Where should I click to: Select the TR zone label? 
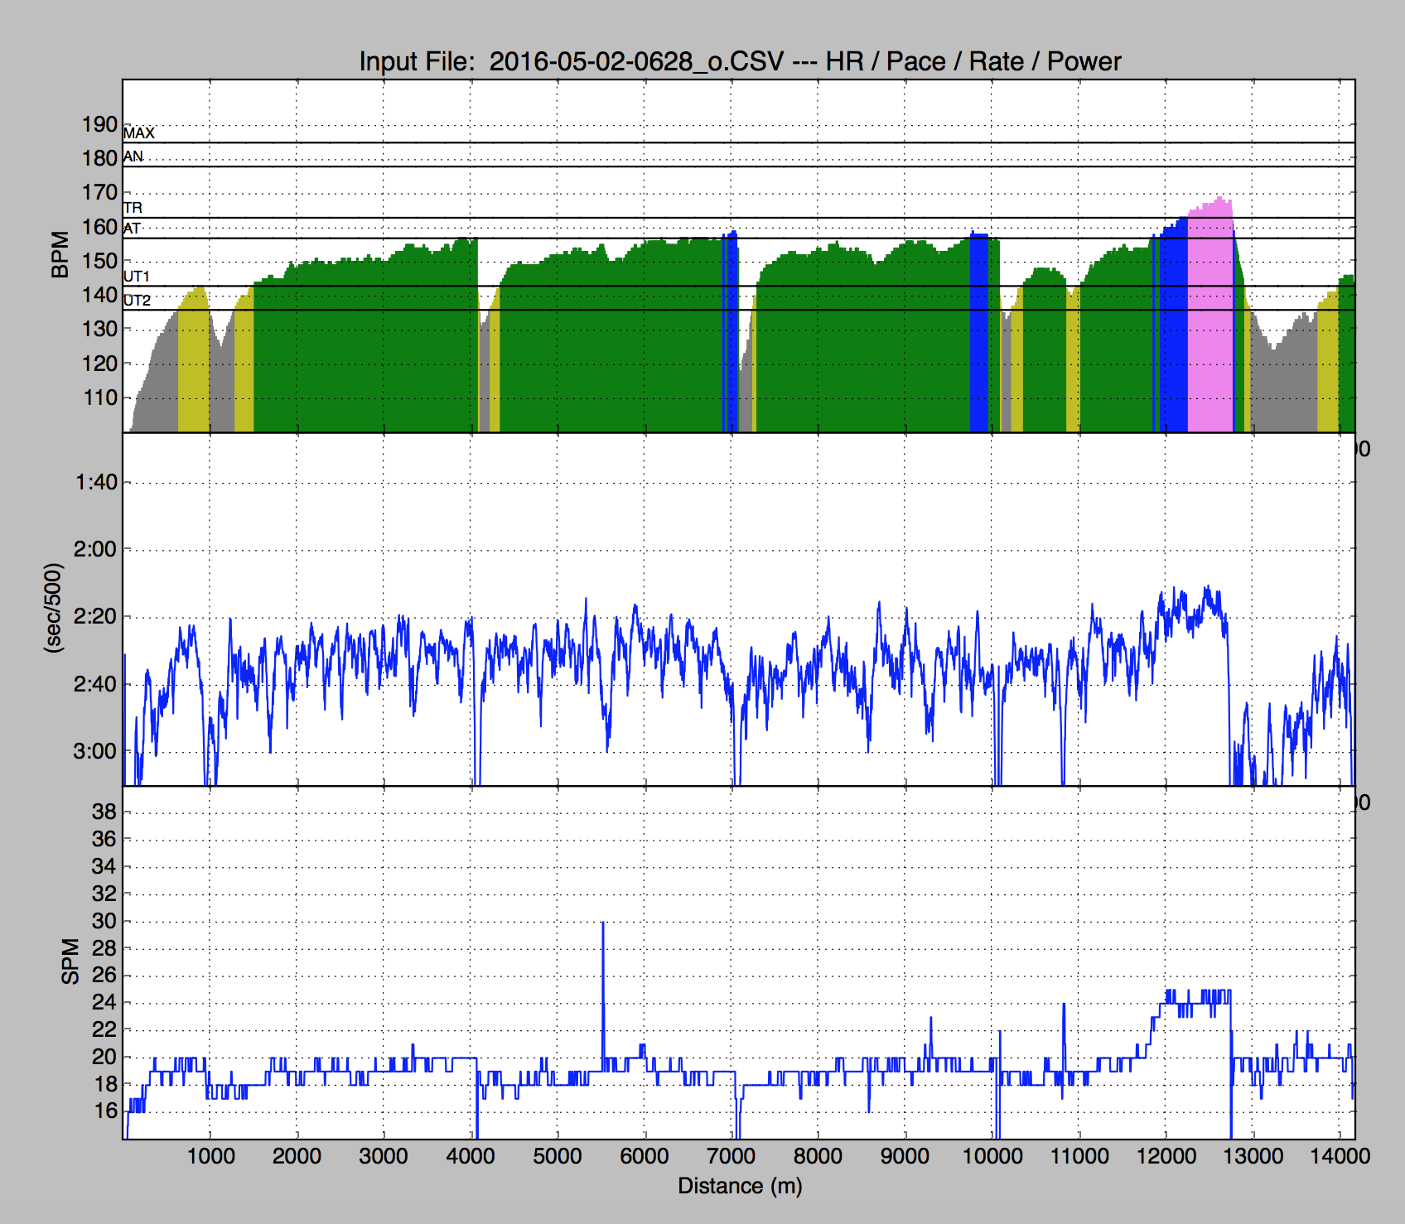(x=133, y=208)
